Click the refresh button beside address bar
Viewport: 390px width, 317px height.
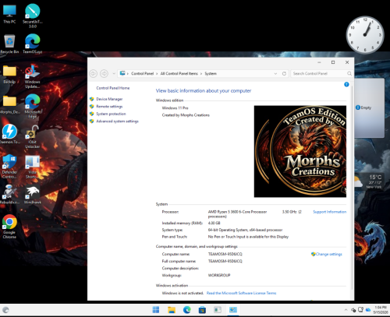coord(284,74)
